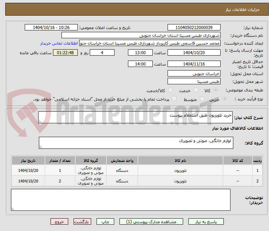Click the توضیحات خریدار text area
Viewport: 269px width, 231px height.
pyautogui.click(x=121, y=200)
